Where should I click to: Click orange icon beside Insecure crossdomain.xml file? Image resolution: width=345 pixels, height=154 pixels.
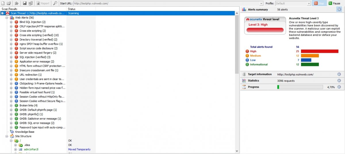point(16,70)
